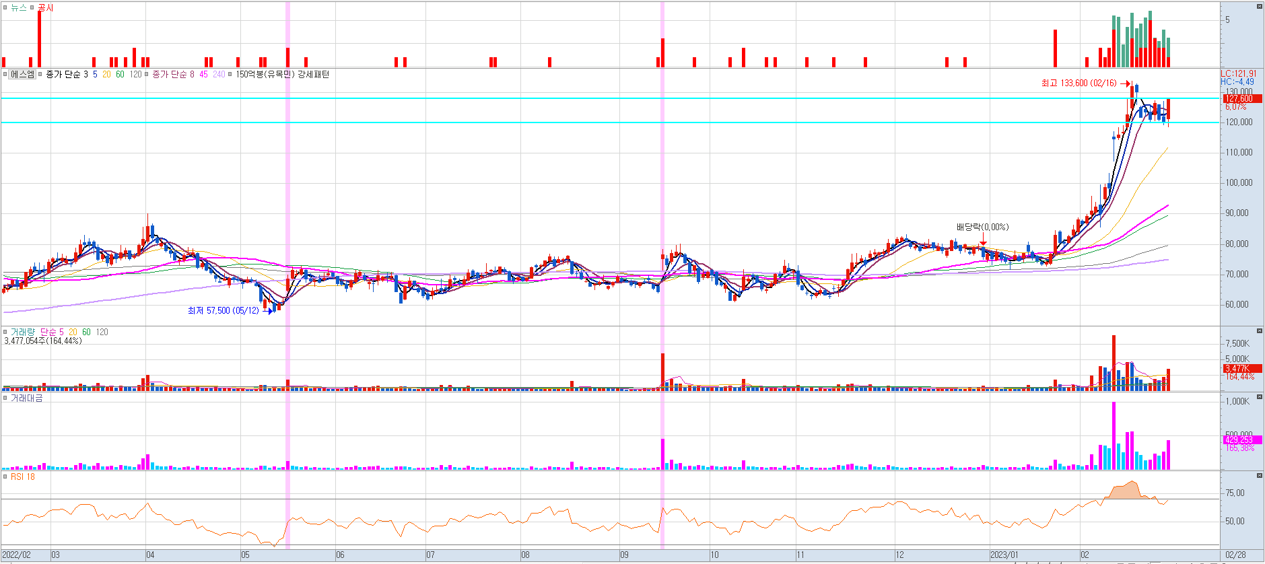Click the 75,00 level on RSI axis
Image resolution: width=1265 pixels, height=564 pixels.
[x=1235, y=493]
